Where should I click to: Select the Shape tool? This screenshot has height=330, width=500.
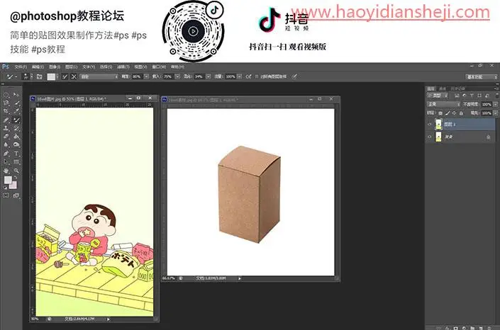pos(16,162)
